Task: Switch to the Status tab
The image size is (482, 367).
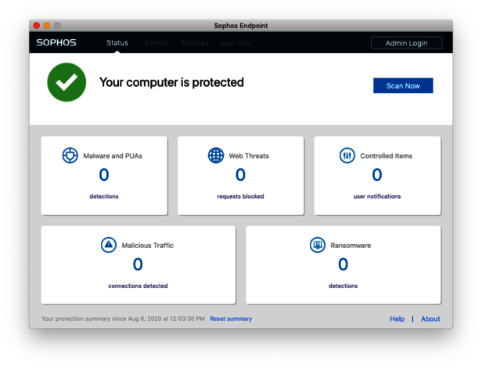Action: pyautogui.click(x=117, y=43)
